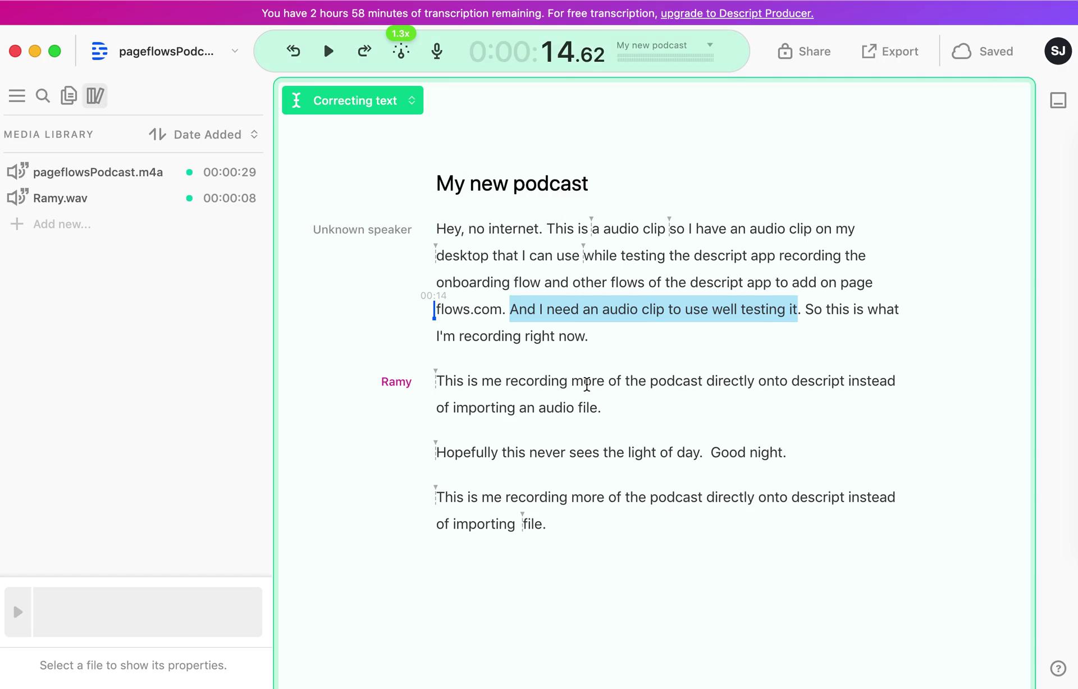The image size is (1078, 689).
Task: Click the 00:00:29 duration of pageflowsPodcast.m4a
Action: pyautogui.click(x=230, y=172)
